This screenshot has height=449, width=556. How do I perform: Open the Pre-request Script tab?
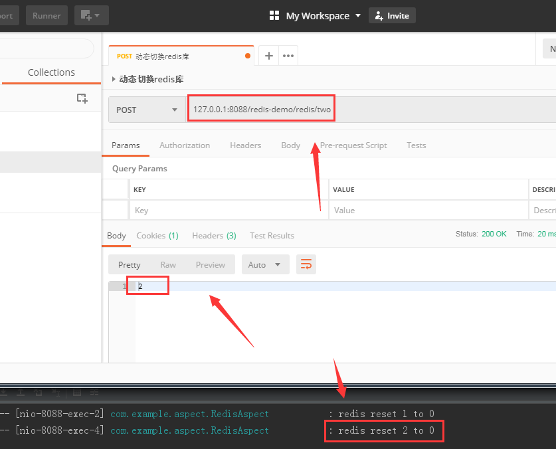353,145
